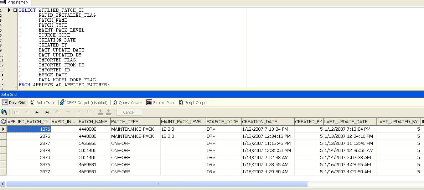This screenshot has height=190, width=424.
Task: Switch to Query Viewer tab
Action: (127, 102)
